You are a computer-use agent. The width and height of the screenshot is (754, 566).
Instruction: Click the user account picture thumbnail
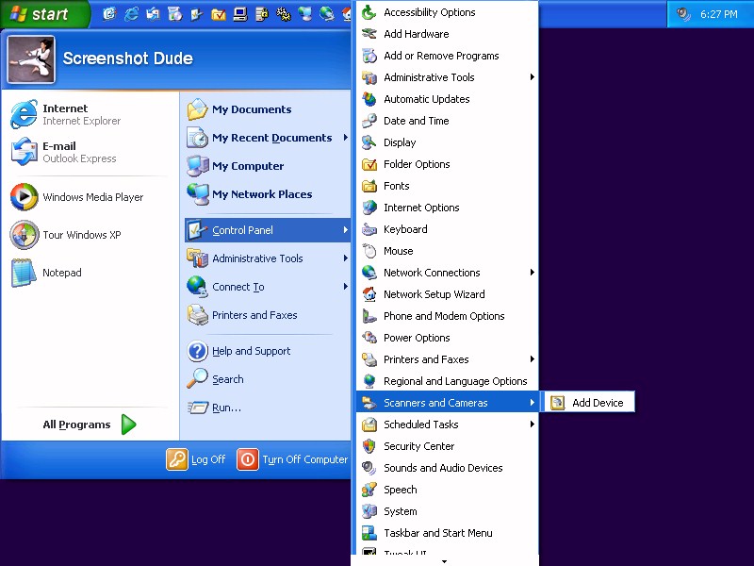coord(31,59)
